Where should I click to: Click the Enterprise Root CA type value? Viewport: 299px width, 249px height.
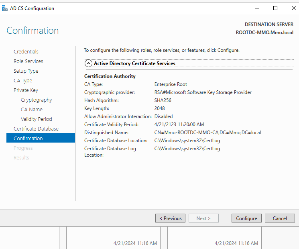pos(171,84)
